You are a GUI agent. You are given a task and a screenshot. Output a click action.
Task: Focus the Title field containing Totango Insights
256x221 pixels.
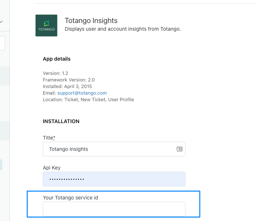(114, 149)
